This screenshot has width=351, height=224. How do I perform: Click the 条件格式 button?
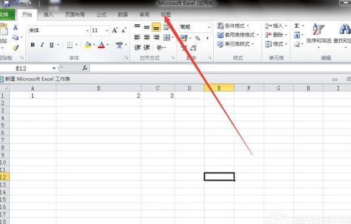(233, 26)
